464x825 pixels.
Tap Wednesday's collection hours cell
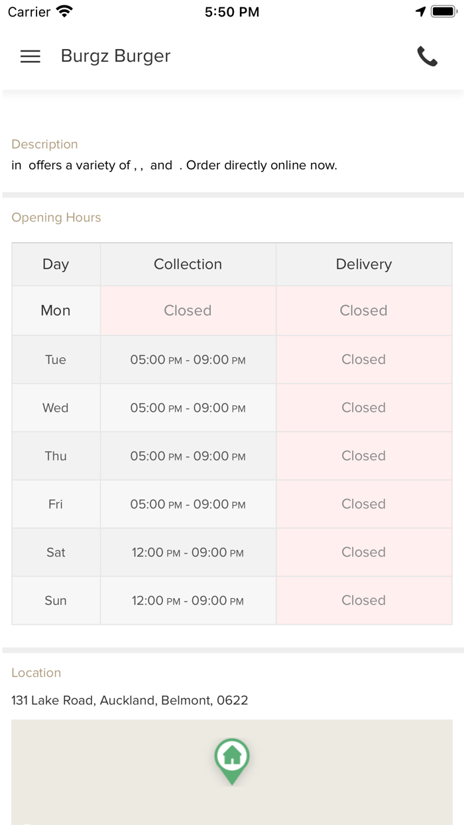(188, 408)
